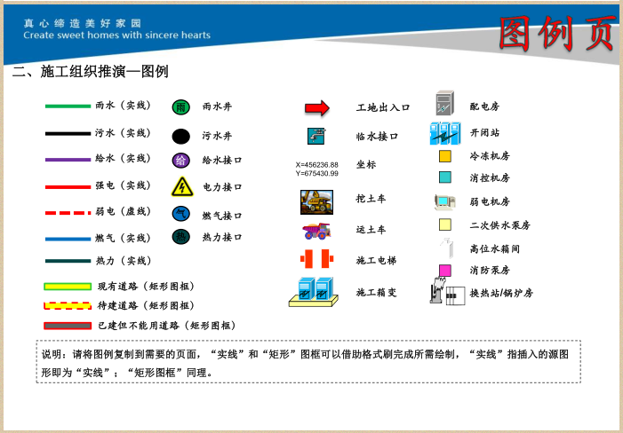Click the purple water supply interface icon
The image size is (623, 433).
click(x=180, y=161)
